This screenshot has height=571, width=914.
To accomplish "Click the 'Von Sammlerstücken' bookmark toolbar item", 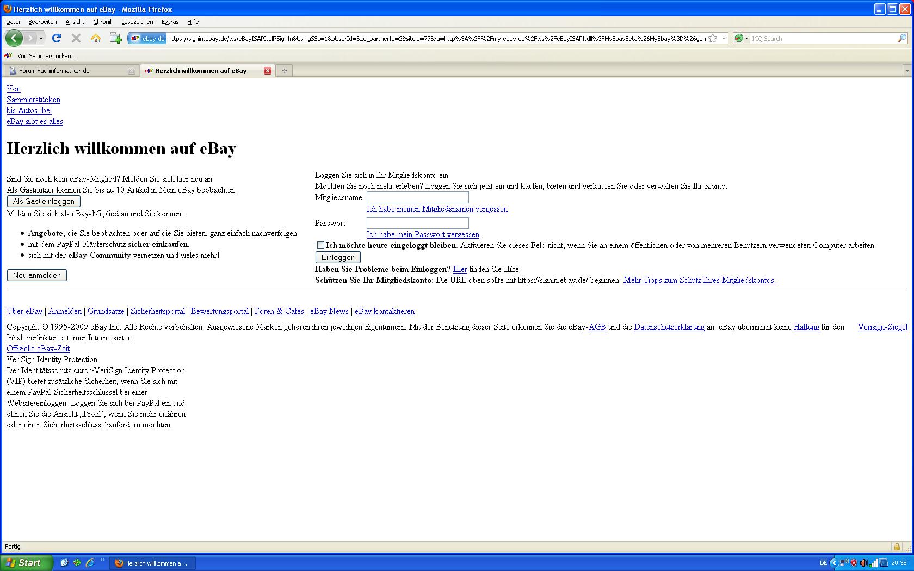I will 42,55.
